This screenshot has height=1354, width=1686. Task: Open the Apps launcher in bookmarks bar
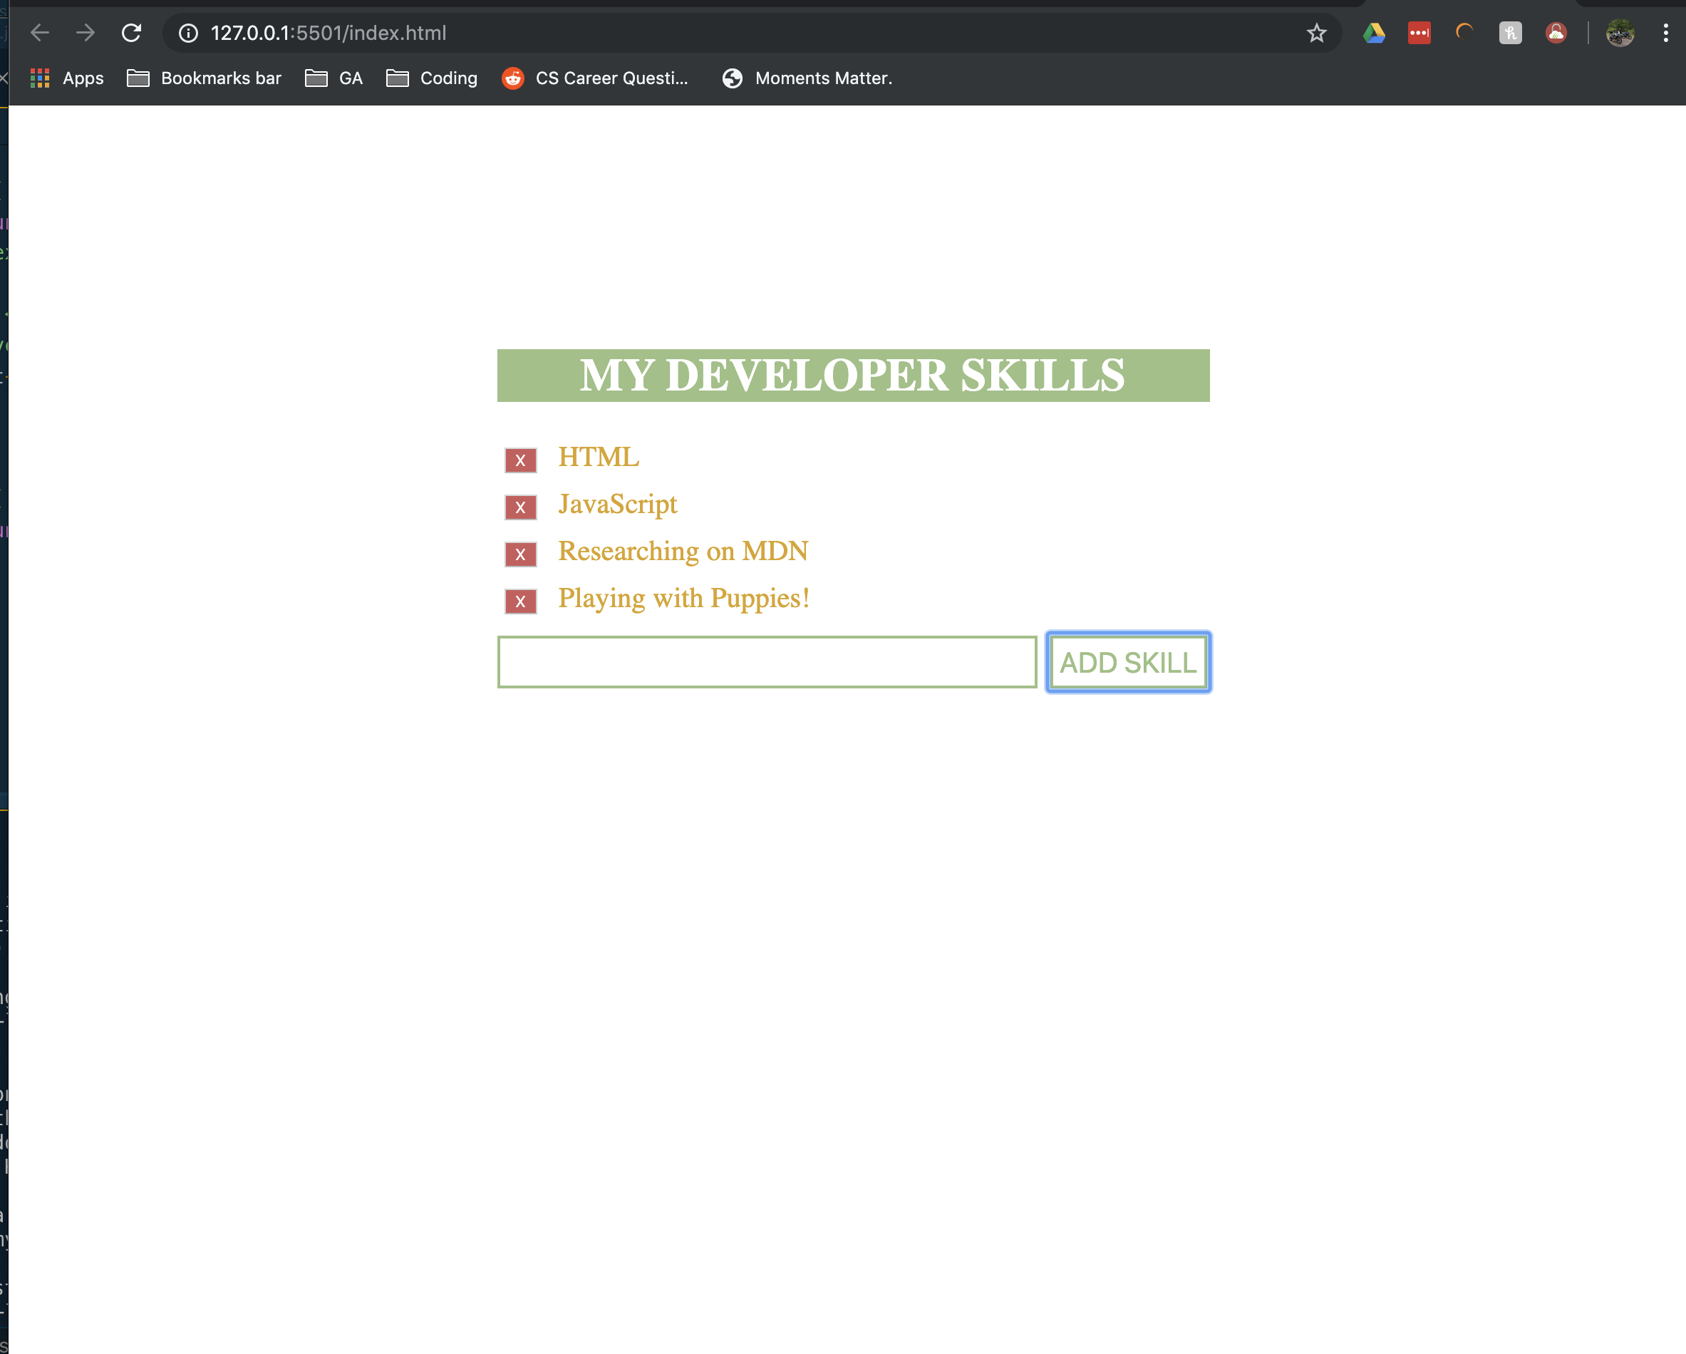(x=66, y=78)
